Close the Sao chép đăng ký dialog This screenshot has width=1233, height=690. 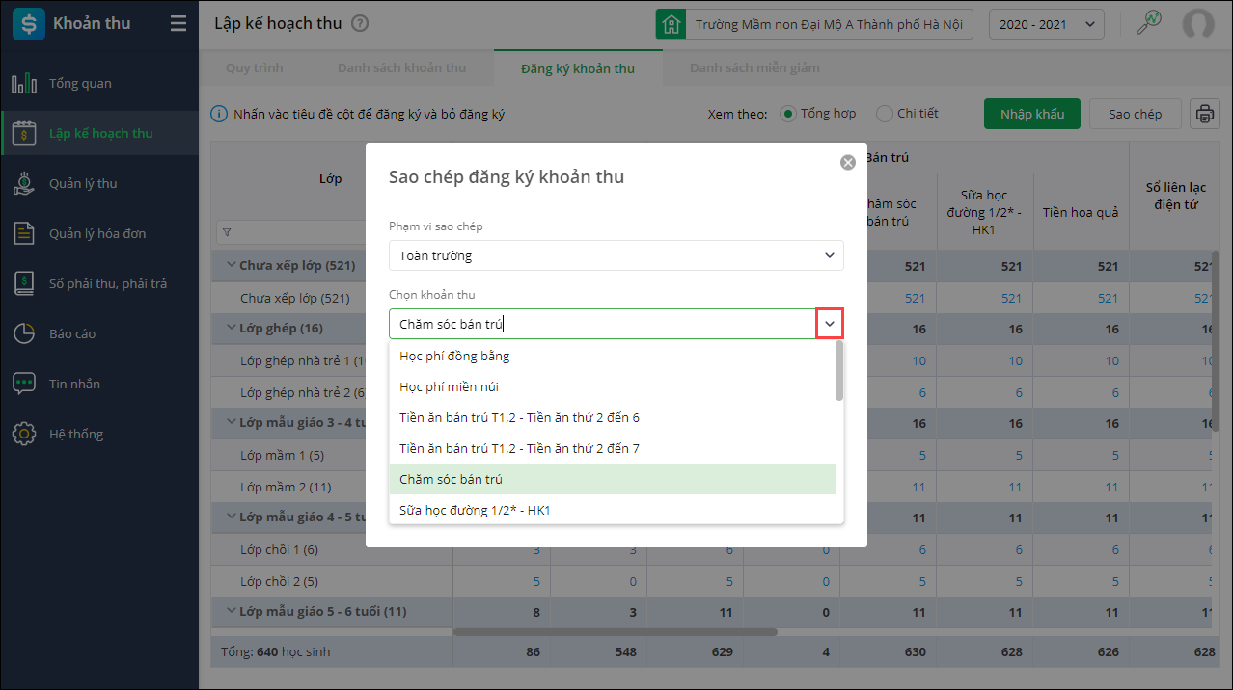click(x=848, y=163)
